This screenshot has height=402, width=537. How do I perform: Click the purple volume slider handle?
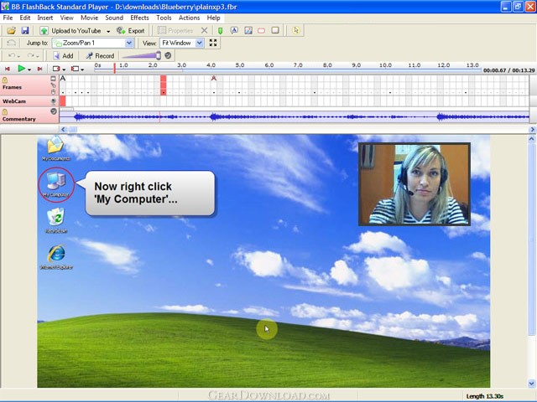coord(159,55)
